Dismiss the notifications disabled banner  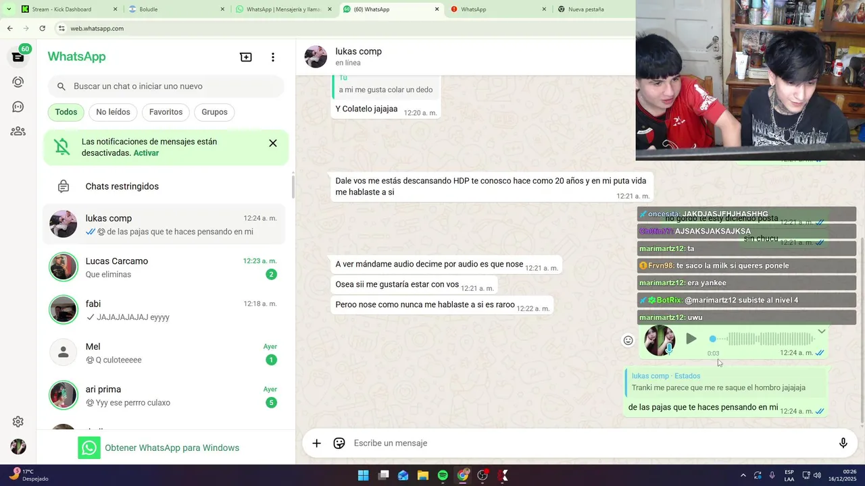tap(273, 143)
